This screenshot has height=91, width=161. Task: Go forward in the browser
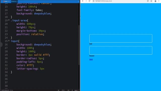coord(86,1)
